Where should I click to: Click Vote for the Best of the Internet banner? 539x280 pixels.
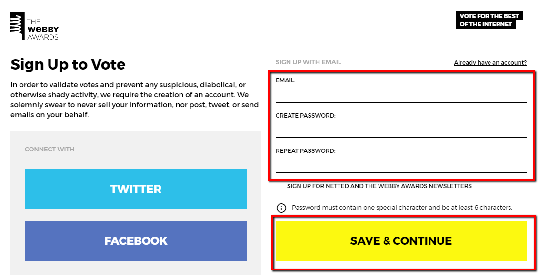coord(489,20)
